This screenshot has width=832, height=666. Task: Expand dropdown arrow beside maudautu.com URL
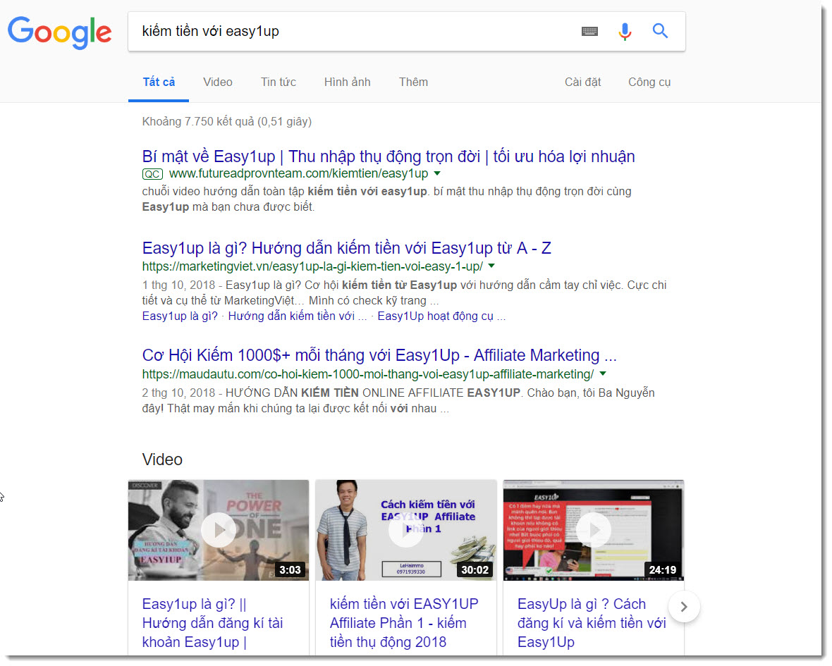click(603, 374)
